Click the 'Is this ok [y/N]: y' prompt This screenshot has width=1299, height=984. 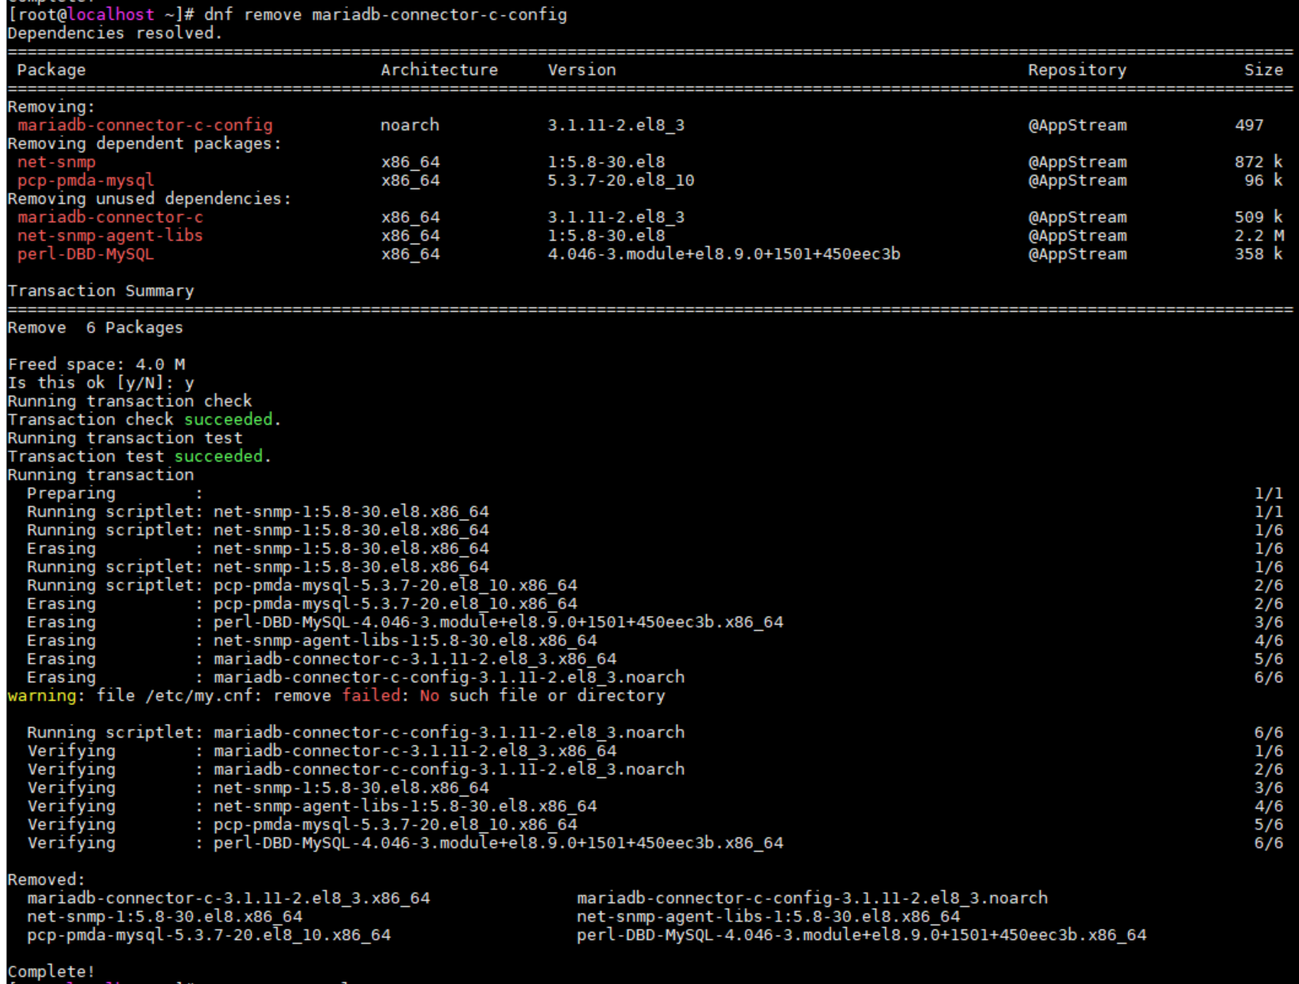[101, 383]
